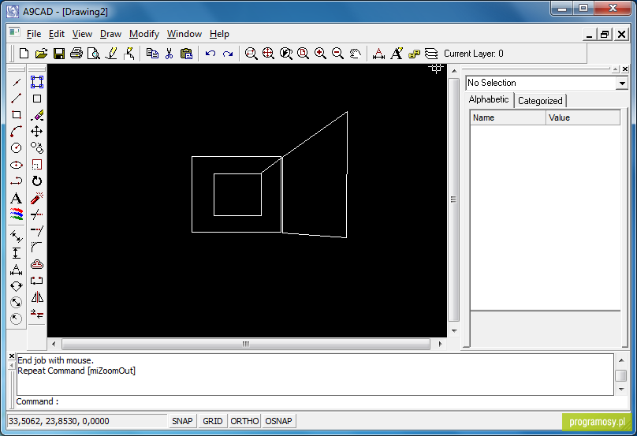Select the Erase tool
Viewport: 637px width, 436px height.
[x=37, y=115]
